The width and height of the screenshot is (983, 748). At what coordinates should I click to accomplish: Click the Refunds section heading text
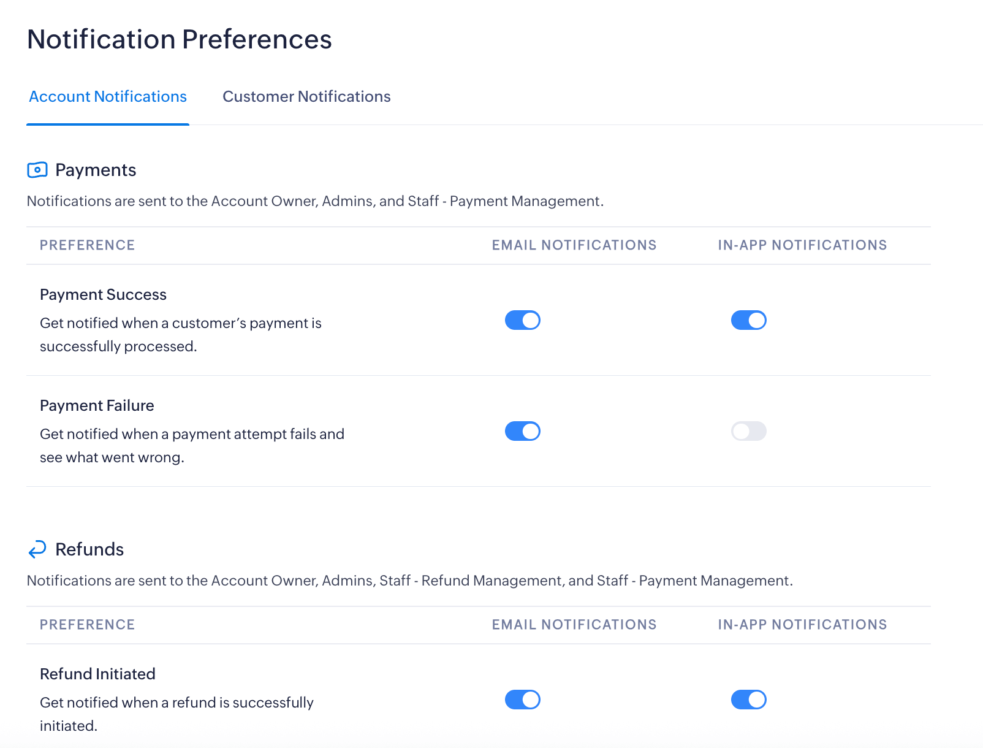89,549
